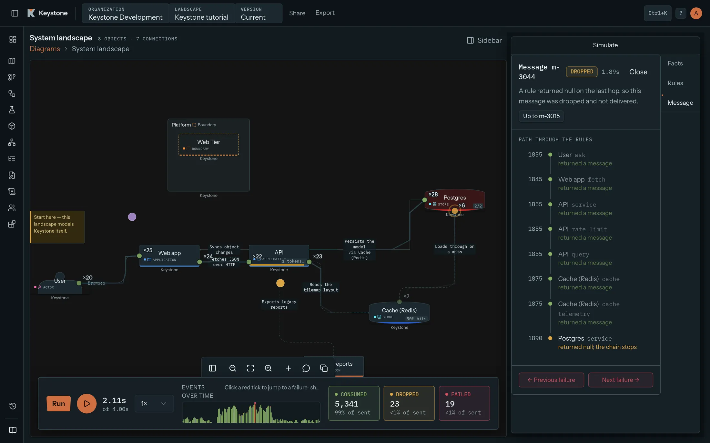Collapse the left navigation panel icon

(15, 13)
